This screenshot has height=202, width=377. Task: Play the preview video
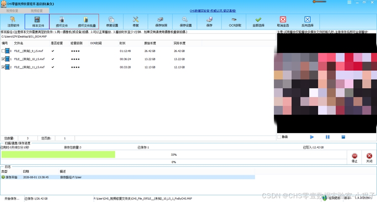coord(312,137)
